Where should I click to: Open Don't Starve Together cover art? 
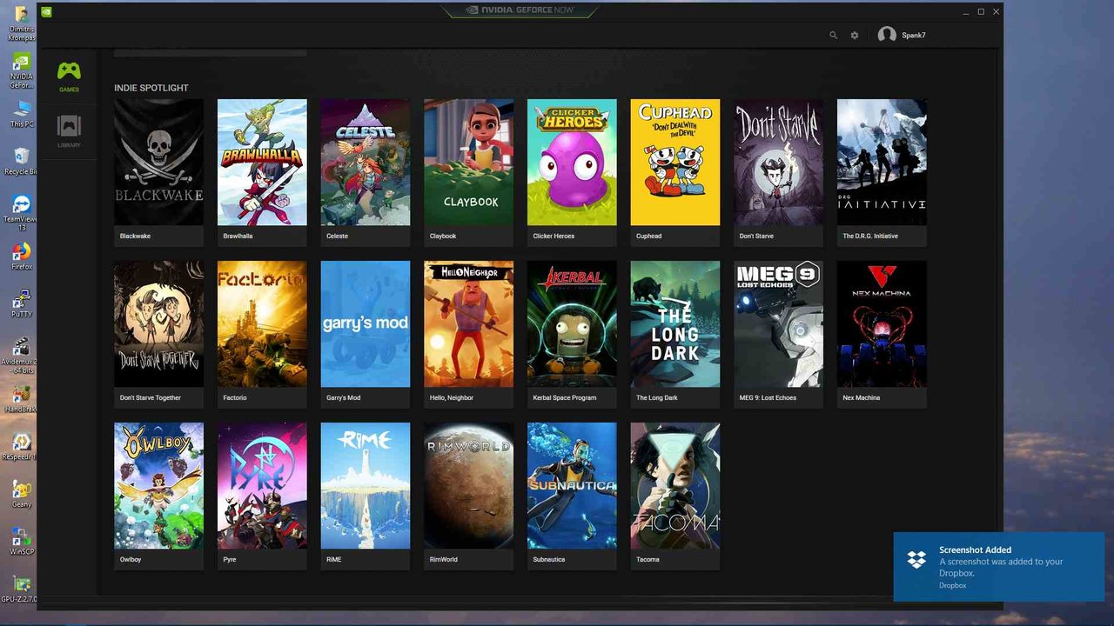pos(158,324)
